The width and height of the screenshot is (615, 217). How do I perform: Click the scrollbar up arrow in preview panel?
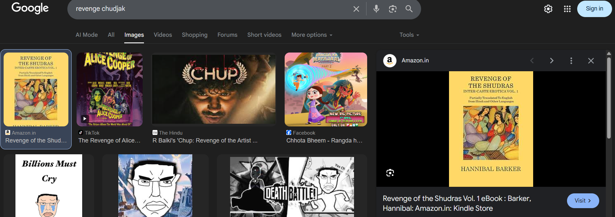click(x=609, y=53)
